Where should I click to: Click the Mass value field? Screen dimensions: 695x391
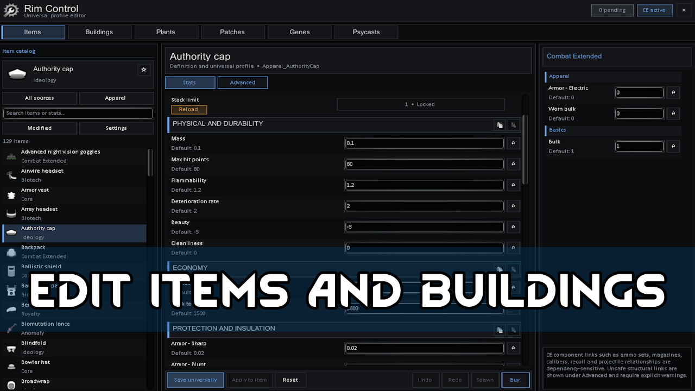pos(425,143)
